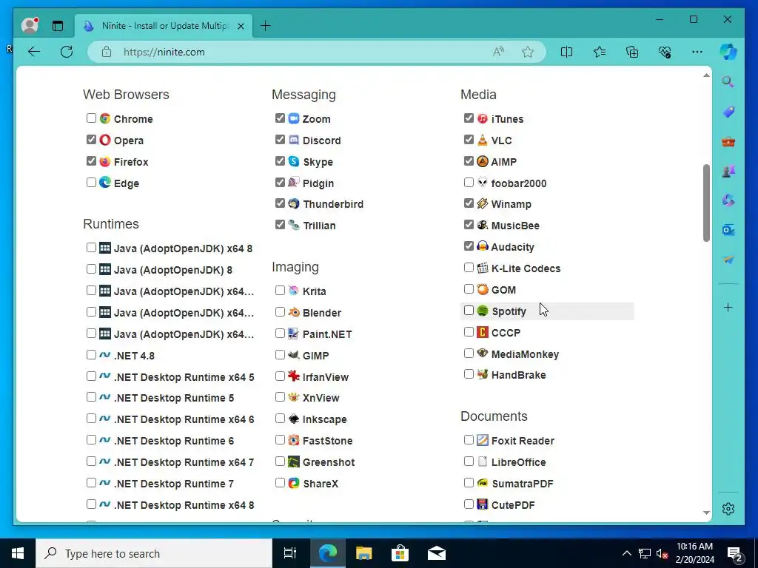Go back to previous page
The height and width of the screenshot is (568, 758).
pos(34,52)
